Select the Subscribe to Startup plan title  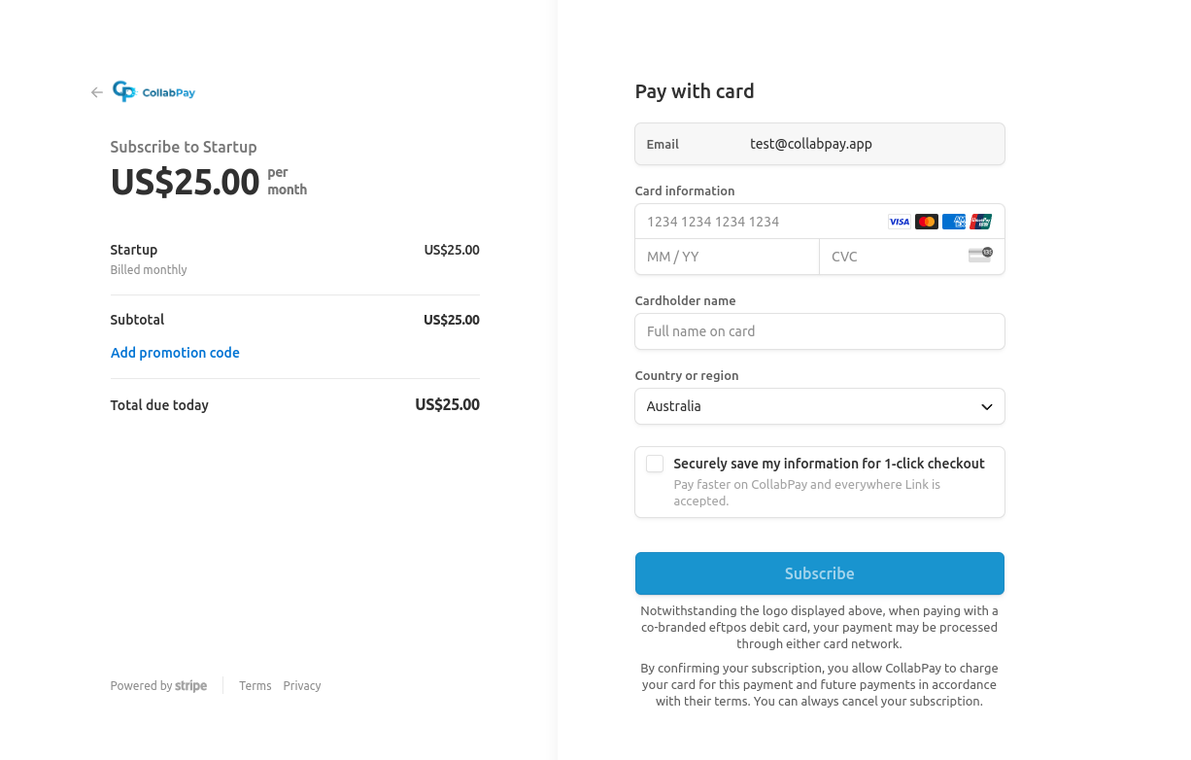click(x=184, y=147)
